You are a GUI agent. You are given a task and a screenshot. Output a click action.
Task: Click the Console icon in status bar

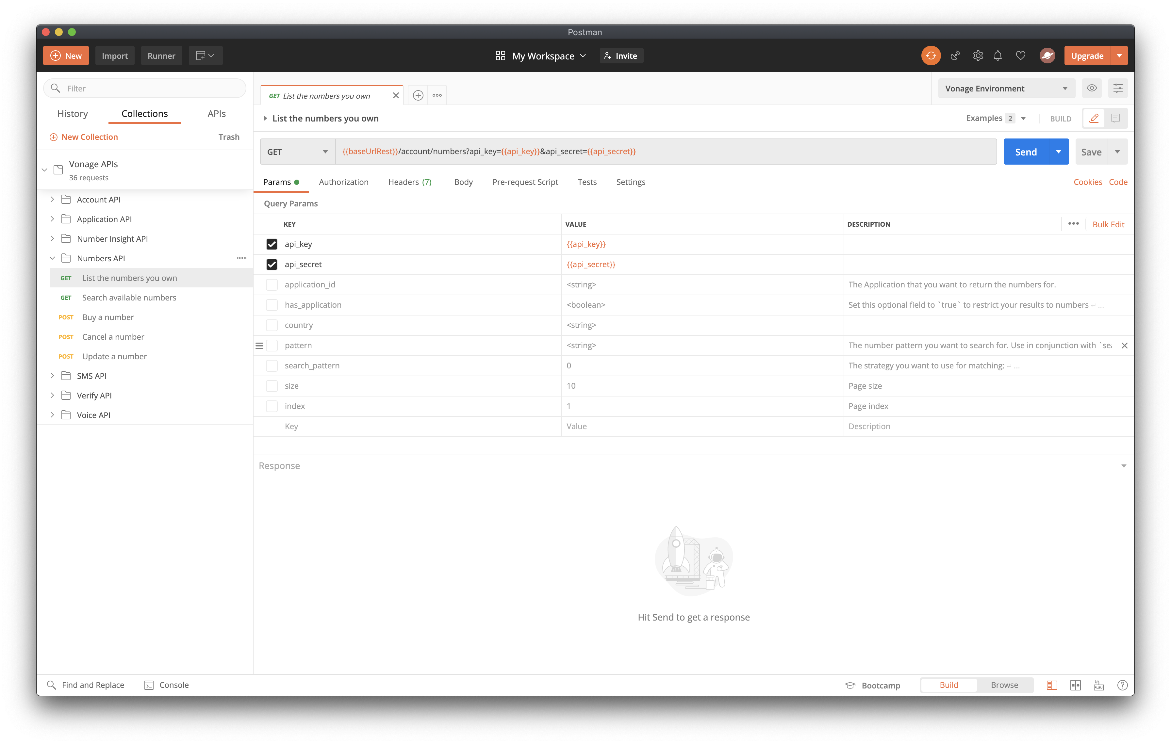point(149,685)
